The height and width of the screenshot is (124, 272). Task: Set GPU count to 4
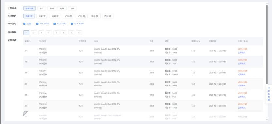coord(49,33)
